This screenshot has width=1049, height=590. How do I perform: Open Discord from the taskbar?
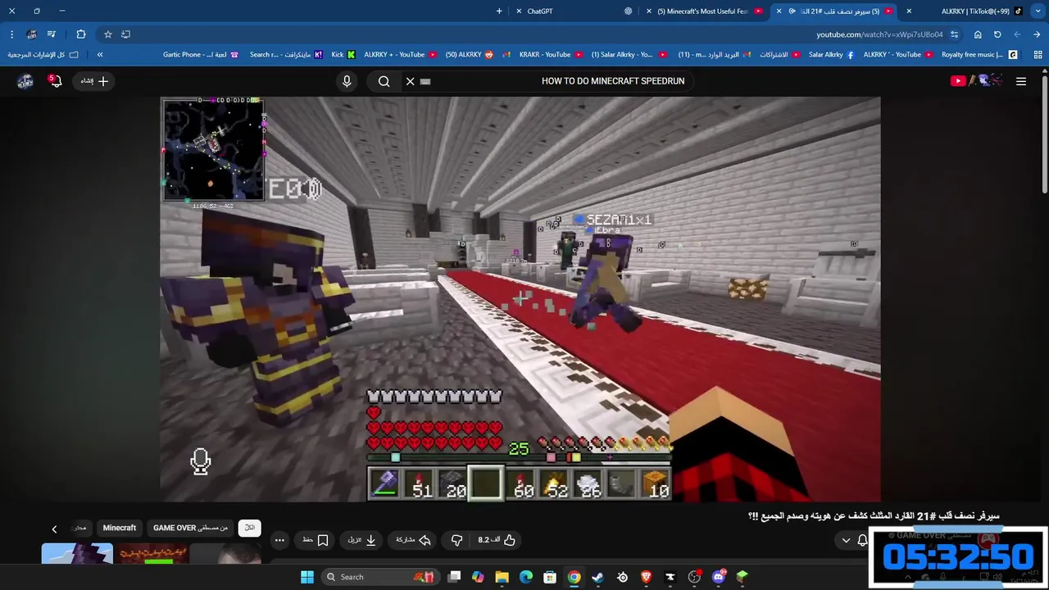[x=719, y=577]
